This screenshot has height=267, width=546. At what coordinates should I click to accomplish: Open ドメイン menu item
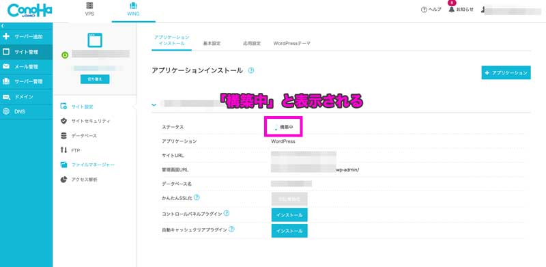click(27, 96)
